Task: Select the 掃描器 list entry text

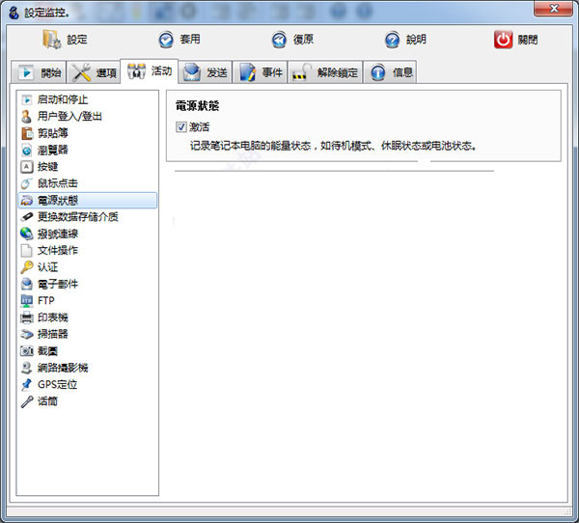Action: (x=53, y=334)
